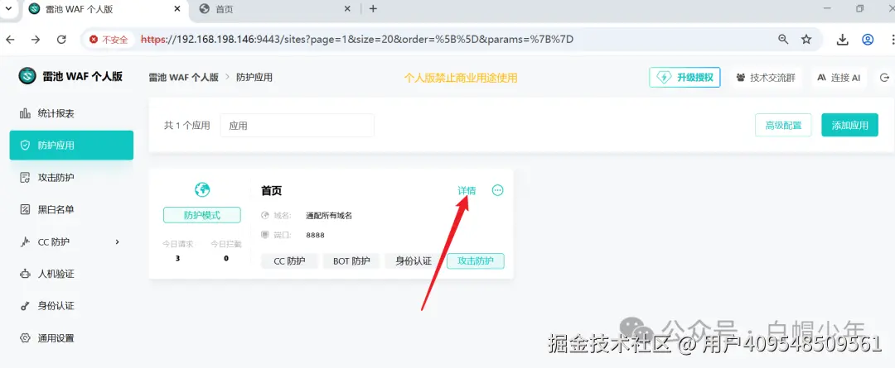Click 防护模式 mode badge

(x=202, y=215)
